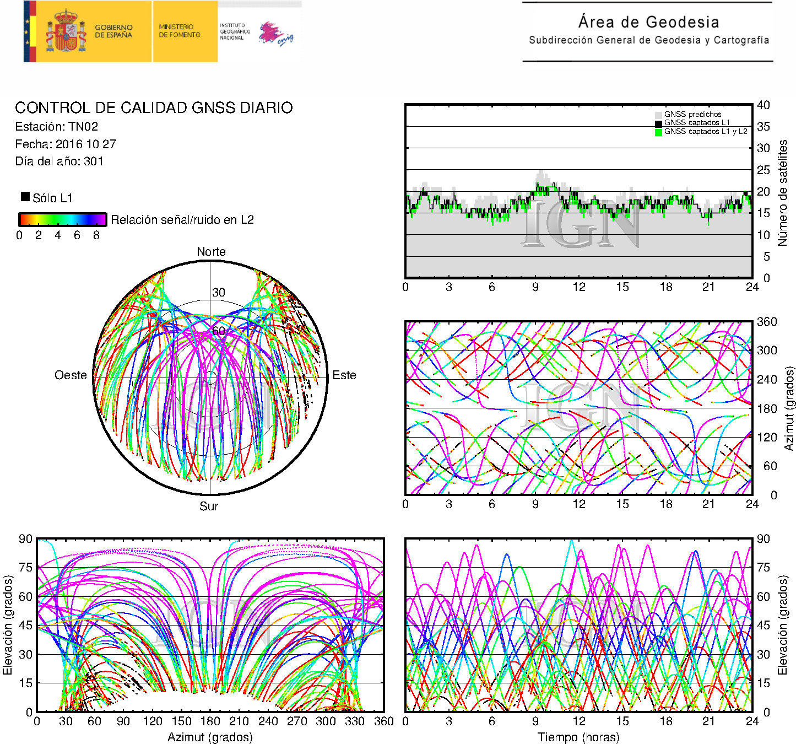Click the circular sky plot chart
The image size is (796, 744).
coord(210,378)
